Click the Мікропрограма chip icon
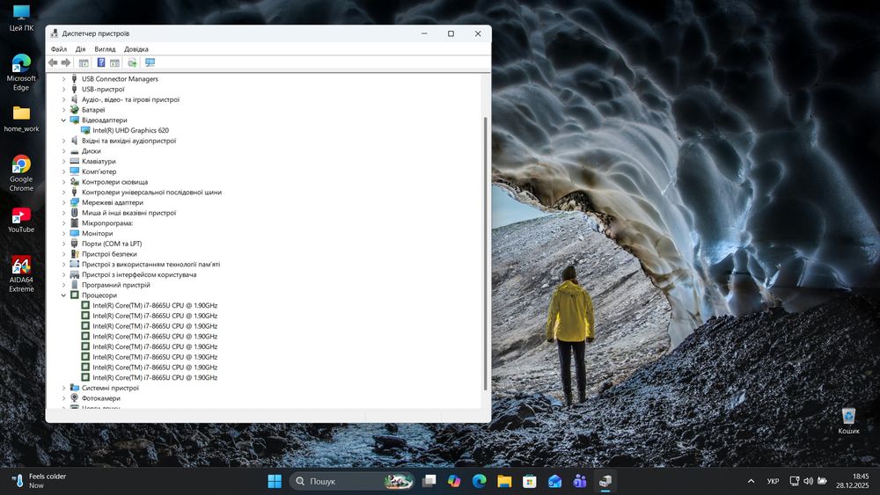 (74, 223)
